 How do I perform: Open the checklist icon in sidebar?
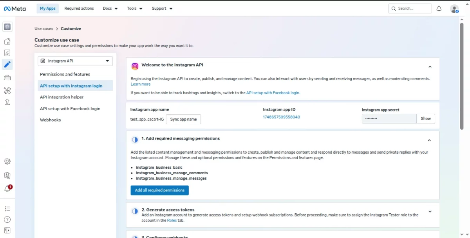7,53
